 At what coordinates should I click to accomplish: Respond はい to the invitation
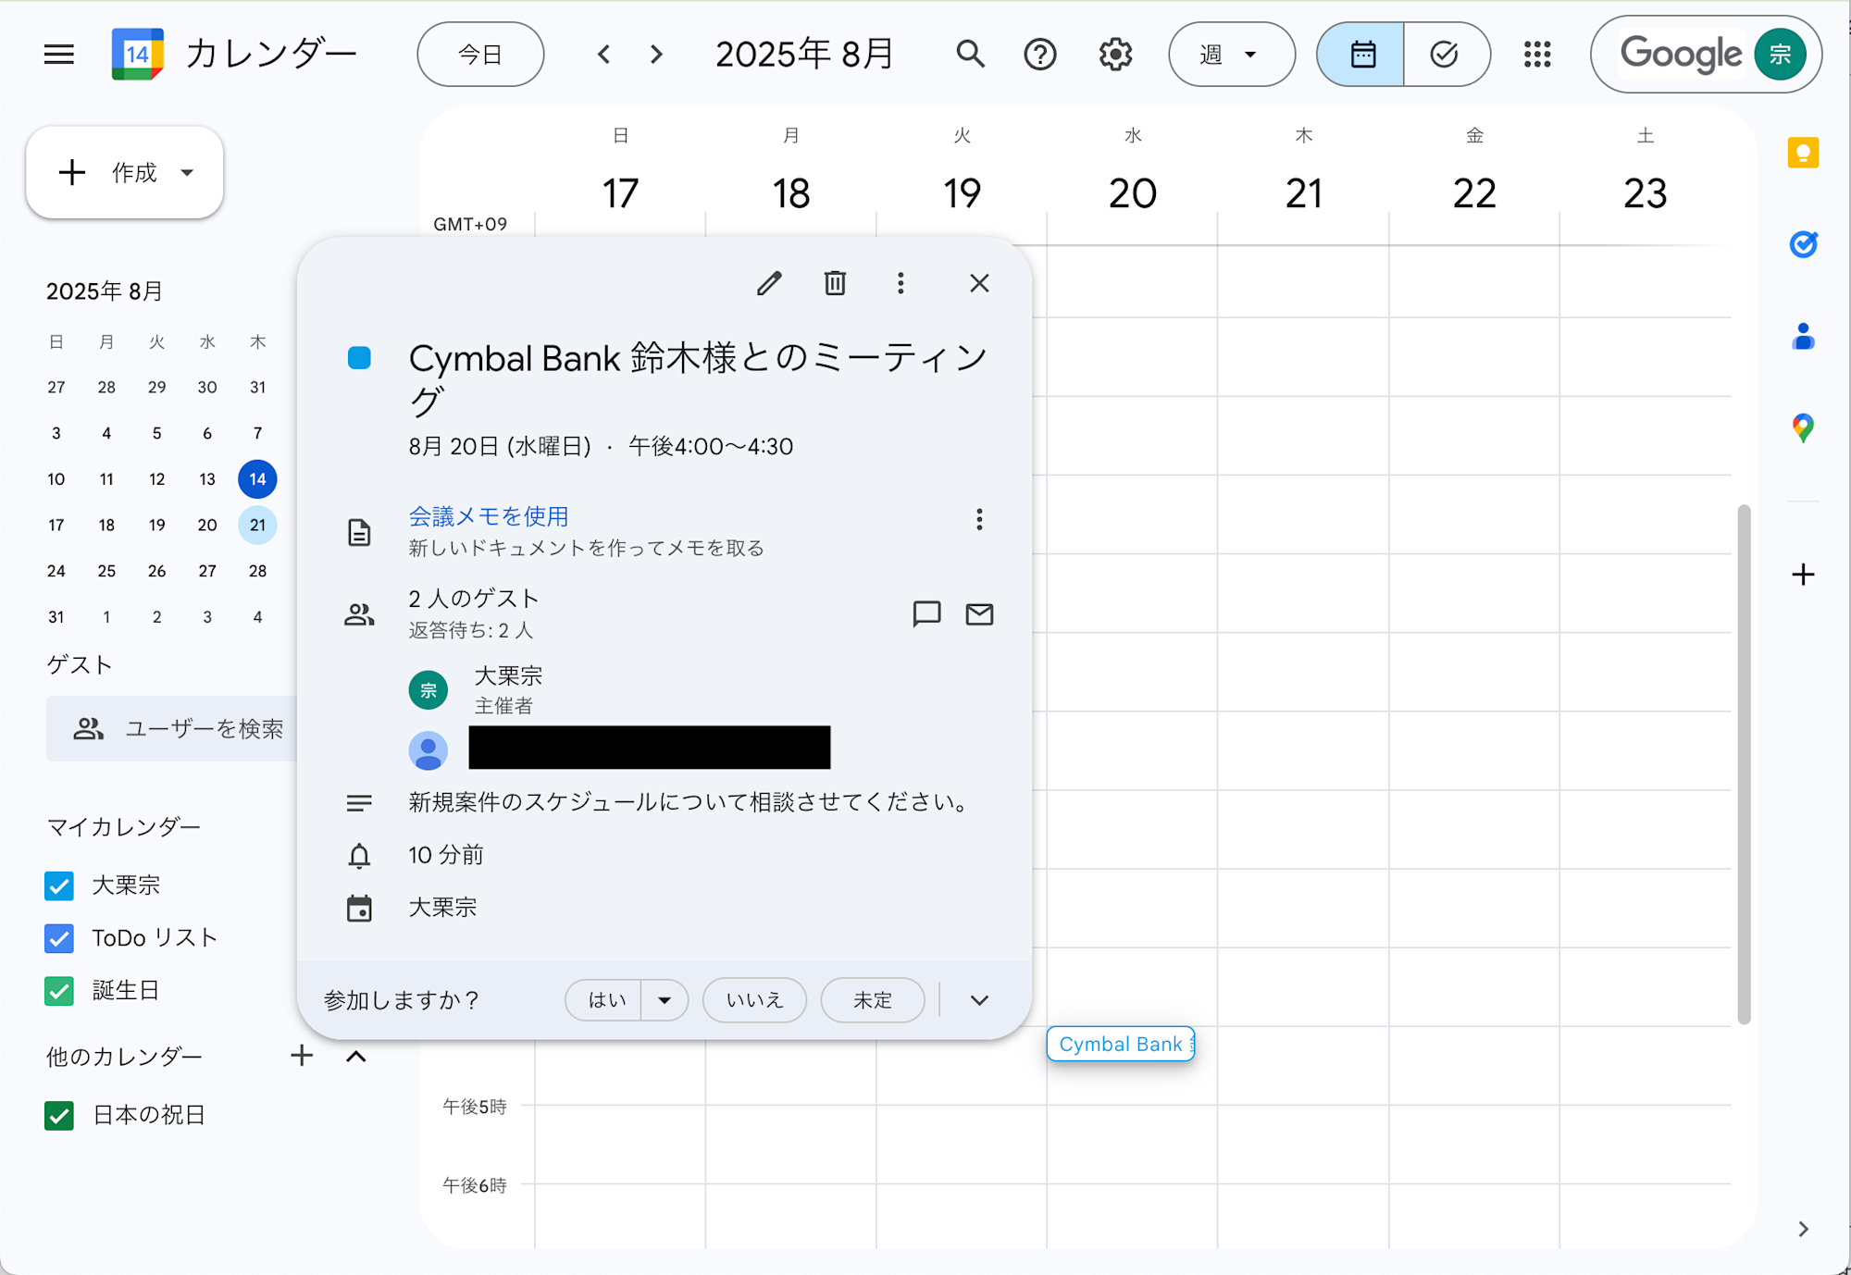tap(604, 1000)
